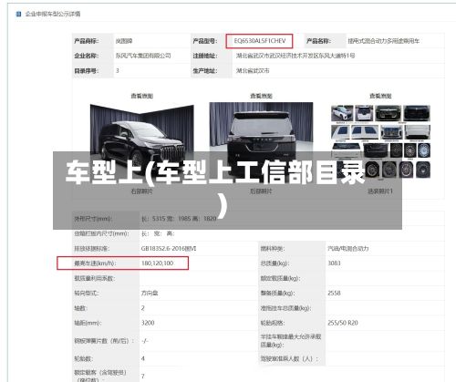Image resolution: width=456 pixels, height=382 pixels.
Task: Click the optional equipment photo collage
Action: pyautogui.click(x=380, y=141)
